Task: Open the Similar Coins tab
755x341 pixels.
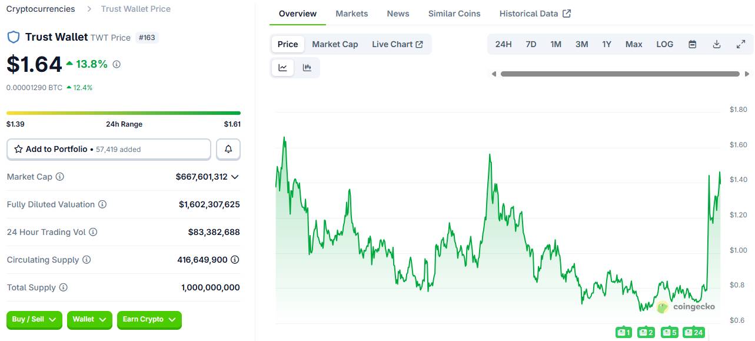Action: pyautogui.click(x=454, y=14)
